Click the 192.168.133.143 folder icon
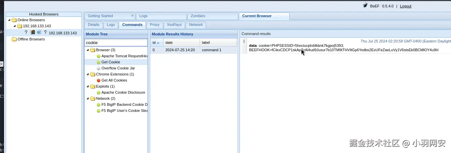 (x=20, y=26)
